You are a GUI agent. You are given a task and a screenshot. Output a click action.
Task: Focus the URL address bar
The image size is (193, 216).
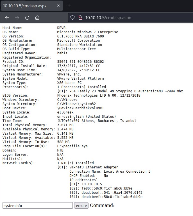[126, 17]
